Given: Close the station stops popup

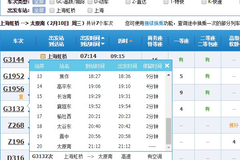Looking at the screenshot, I should pyautogui.click(x=167, y=66).
